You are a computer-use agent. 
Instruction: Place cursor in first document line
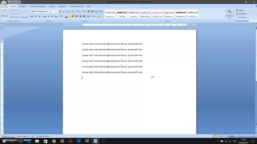[112, 44]
